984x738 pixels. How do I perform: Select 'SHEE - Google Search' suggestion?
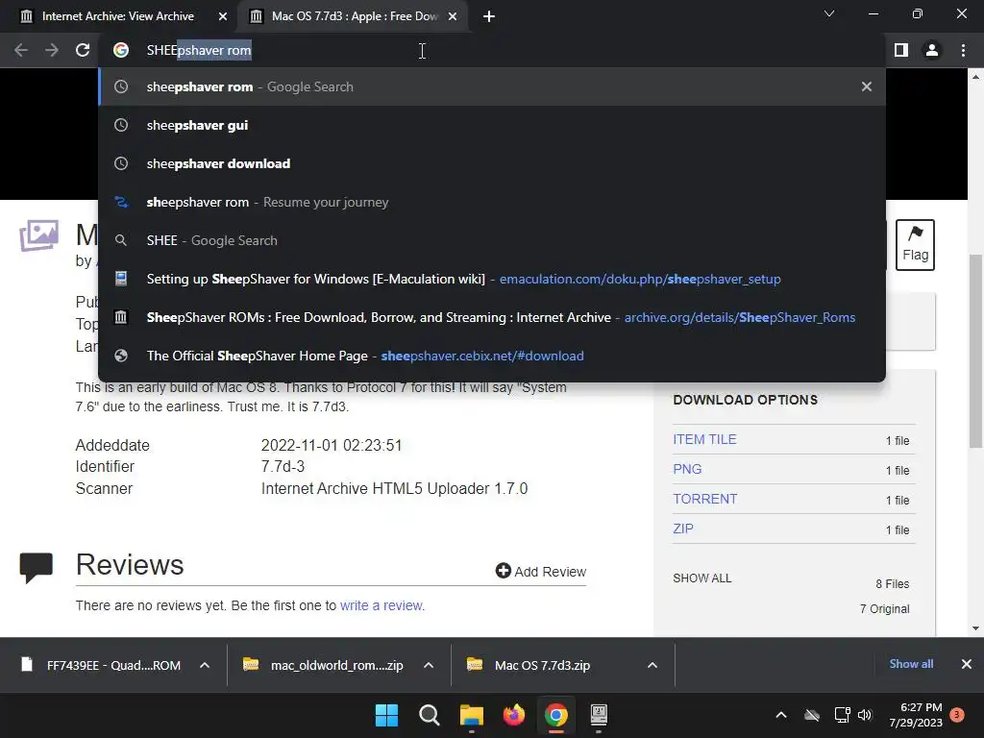492,240
